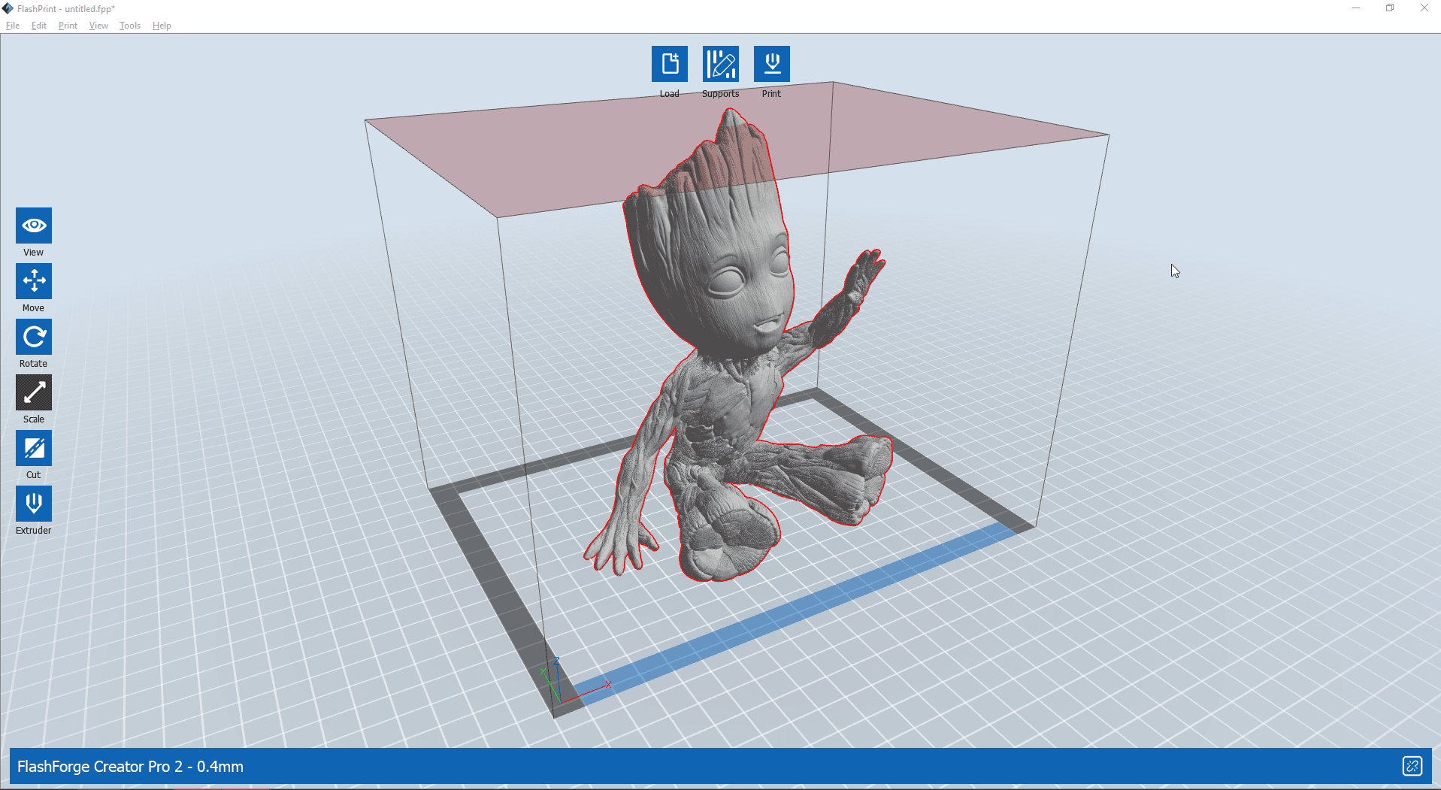Screen dimensions: 1441x790
Task: Open the Help menu
Action: (161, 25)
